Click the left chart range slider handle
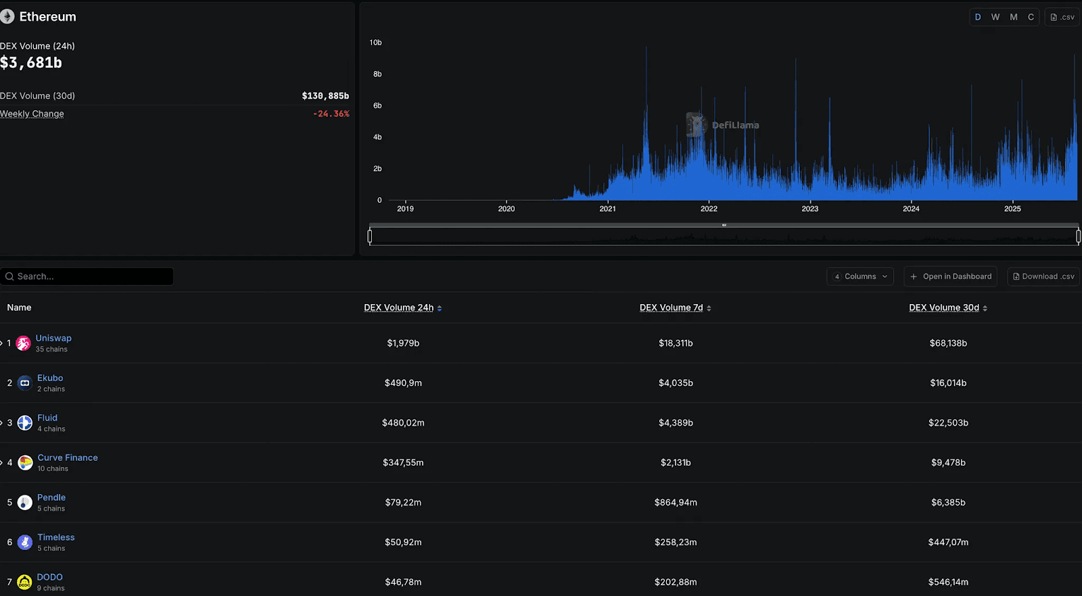1082x596 pixels. (370, 236)
